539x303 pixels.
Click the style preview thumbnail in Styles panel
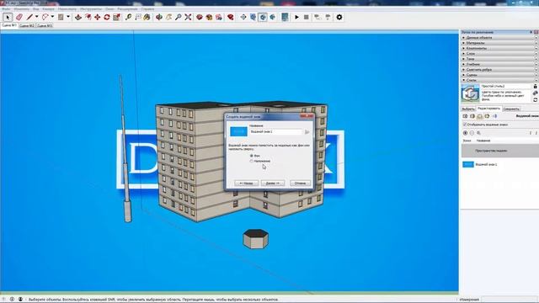[x=470, y=93]
